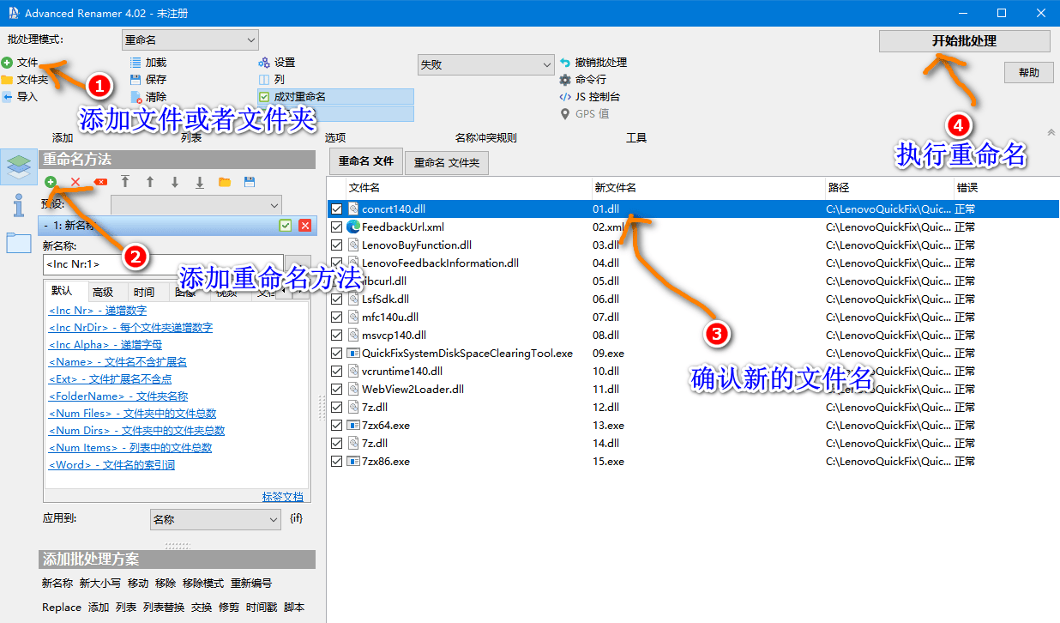The height and width of the screenshot is (623, 1060).
Task: Select the QuickFixSystemDiskSpaceClearingTool.exe row
Action: [695, 354]
